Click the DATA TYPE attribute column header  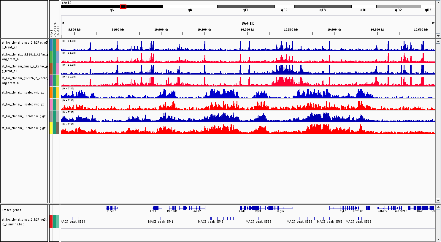[55, 30]
